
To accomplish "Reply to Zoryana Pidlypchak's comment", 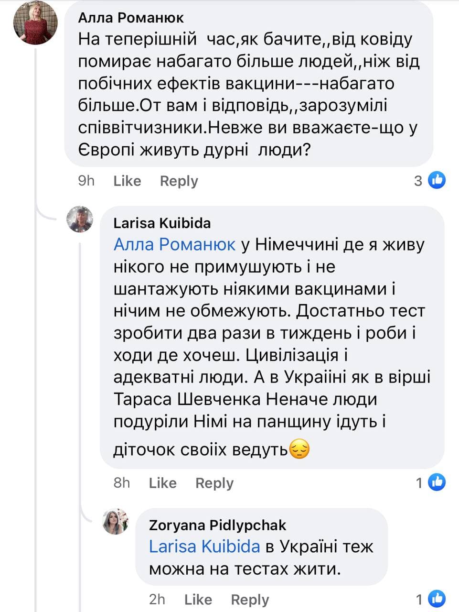I will [x=250, y=600].
